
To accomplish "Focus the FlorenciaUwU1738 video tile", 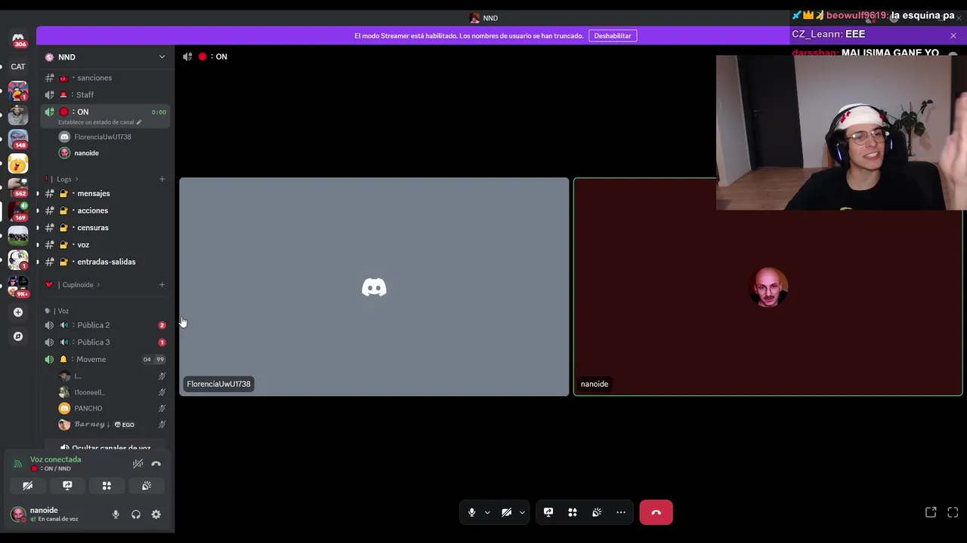I will click(x=374, y=287).
